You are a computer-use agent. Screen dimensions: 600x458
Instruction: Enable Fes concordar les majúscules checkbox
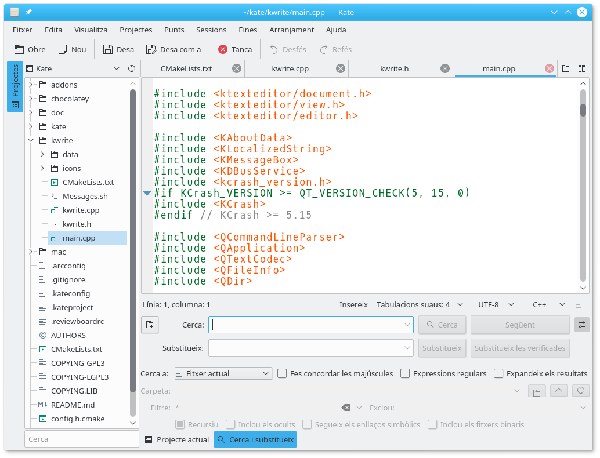pos(282,374)
